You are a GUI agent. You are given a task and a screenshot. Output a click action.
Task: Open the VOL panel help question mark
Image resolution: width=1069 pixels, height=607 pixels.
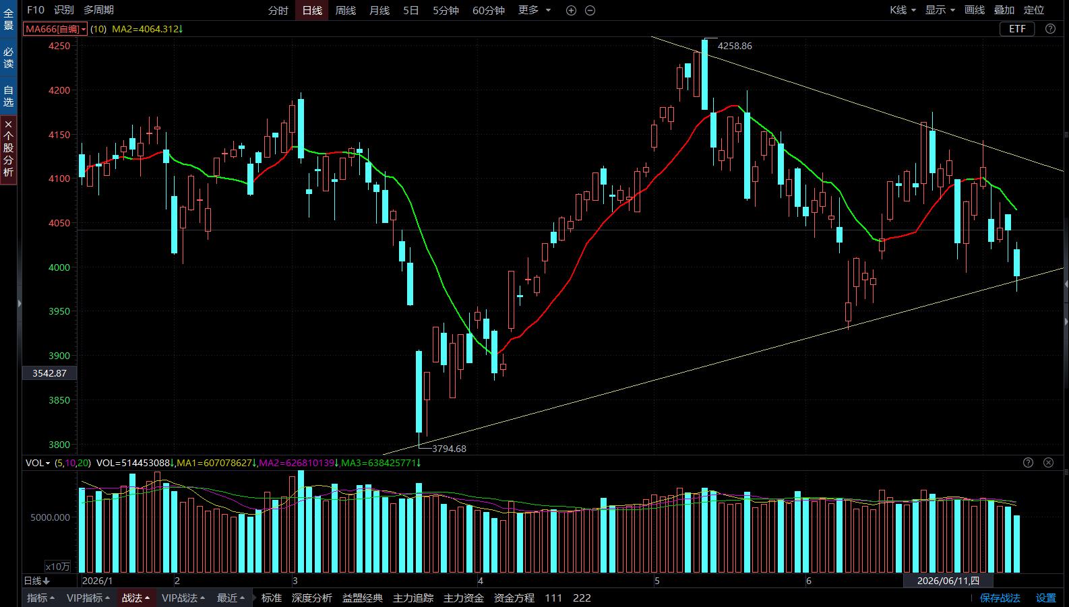coord(1028,462)
